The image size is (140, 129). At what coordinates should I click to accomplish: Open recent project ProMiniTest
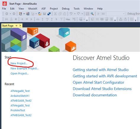18,110
